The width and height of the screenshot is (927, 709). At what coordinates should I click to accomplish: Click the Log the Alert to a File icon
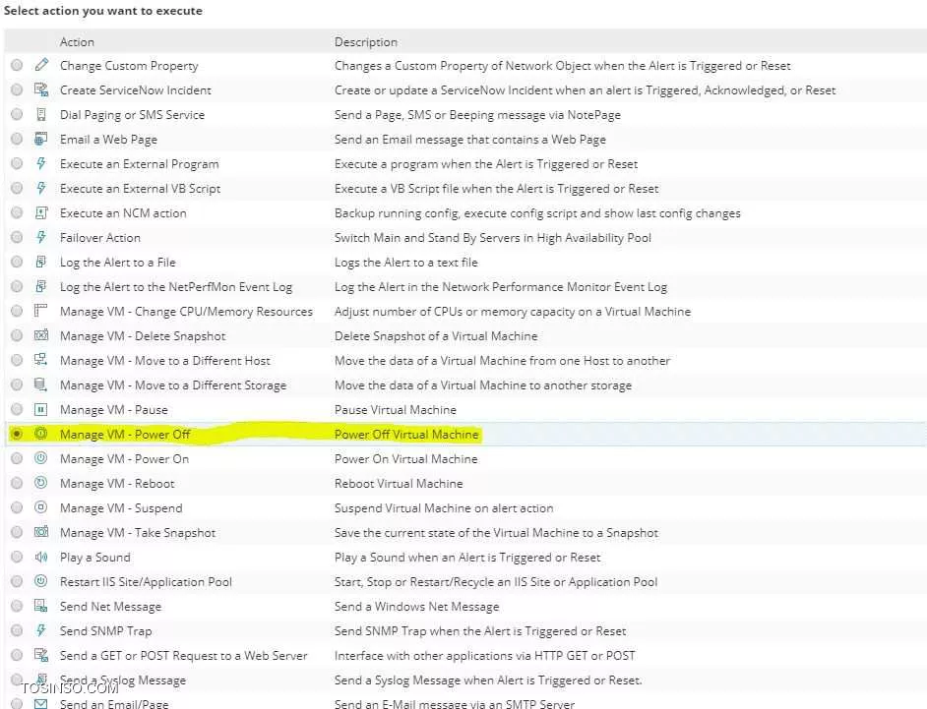click(40, 262)
